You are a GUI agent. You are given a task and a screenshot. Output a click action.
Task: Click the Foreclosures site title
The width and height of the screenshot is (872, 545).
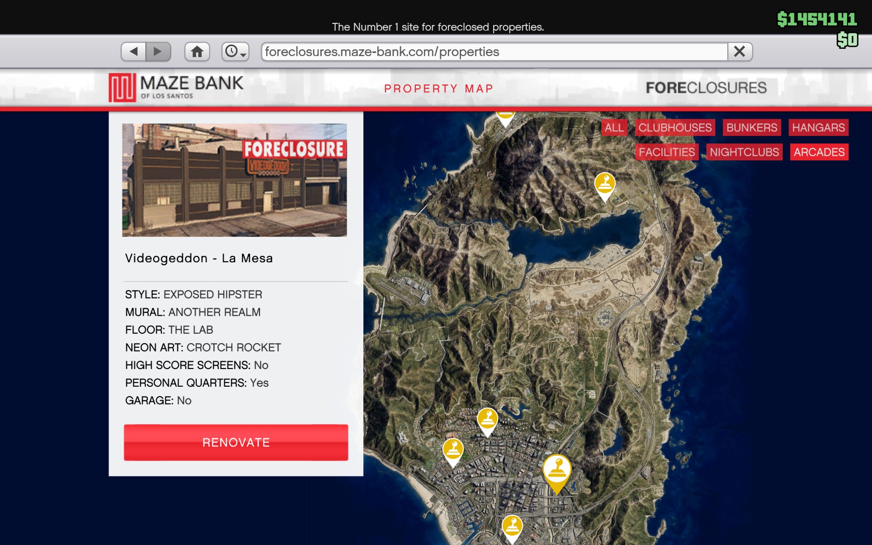coord(706,88)
